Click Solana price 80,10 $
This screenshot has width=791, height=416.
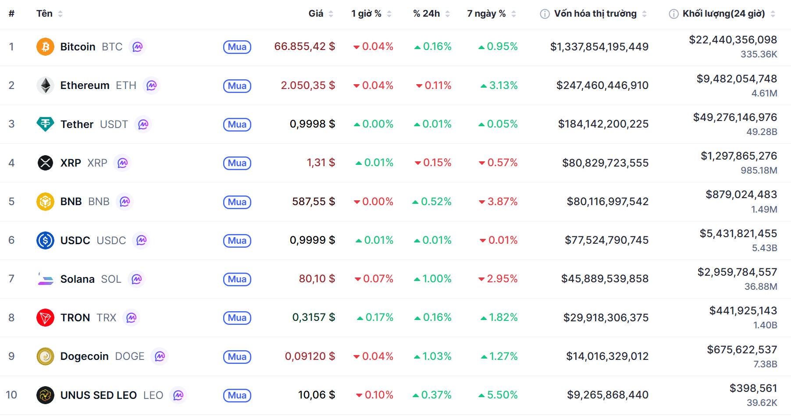point(317,279)
